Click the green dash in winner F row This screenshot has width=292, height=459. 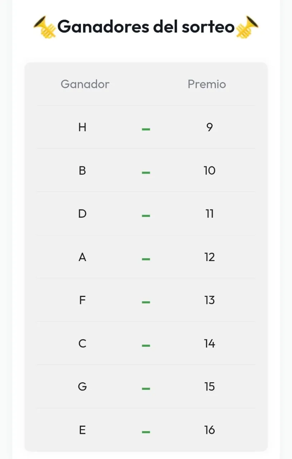146,302
